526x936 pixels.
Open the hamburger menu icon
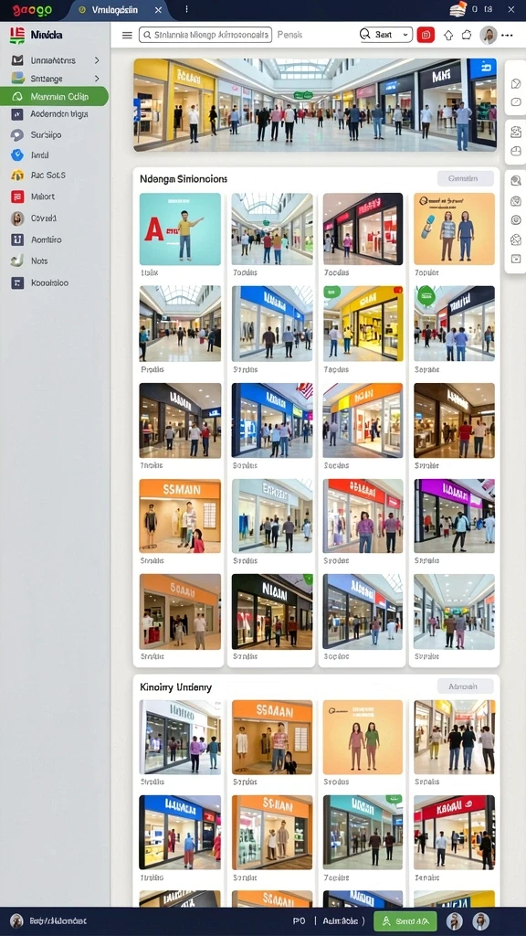(x=127, y=36)
